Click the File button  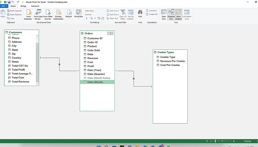tap(4, 6)
